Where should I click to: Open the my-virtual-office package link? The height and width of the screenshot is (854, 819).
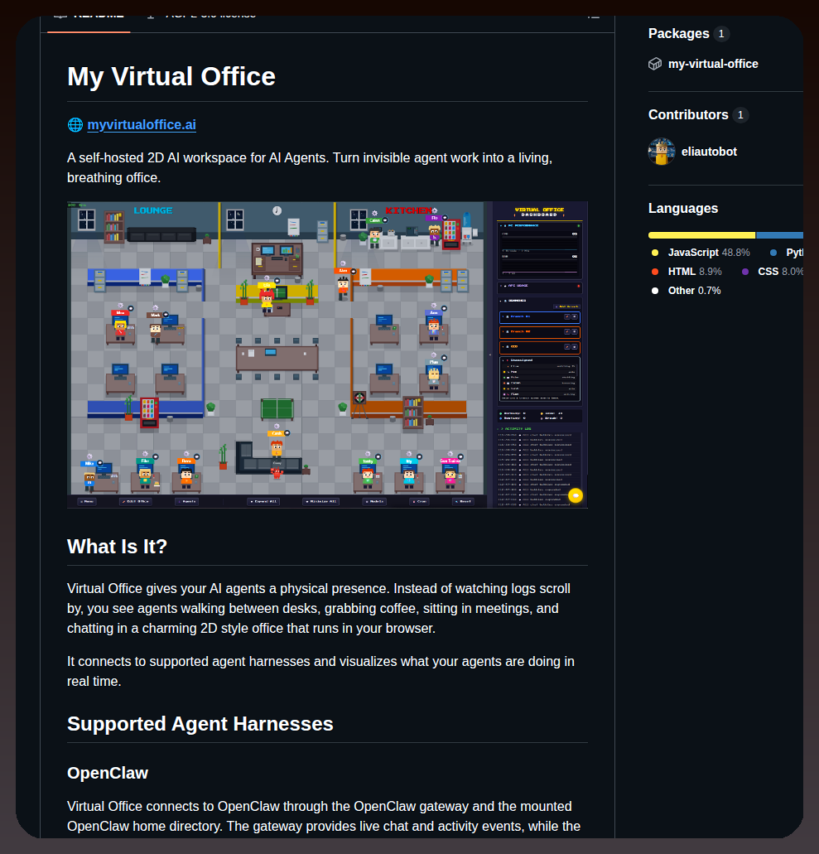pyautogui.click(x=713, y=65)
